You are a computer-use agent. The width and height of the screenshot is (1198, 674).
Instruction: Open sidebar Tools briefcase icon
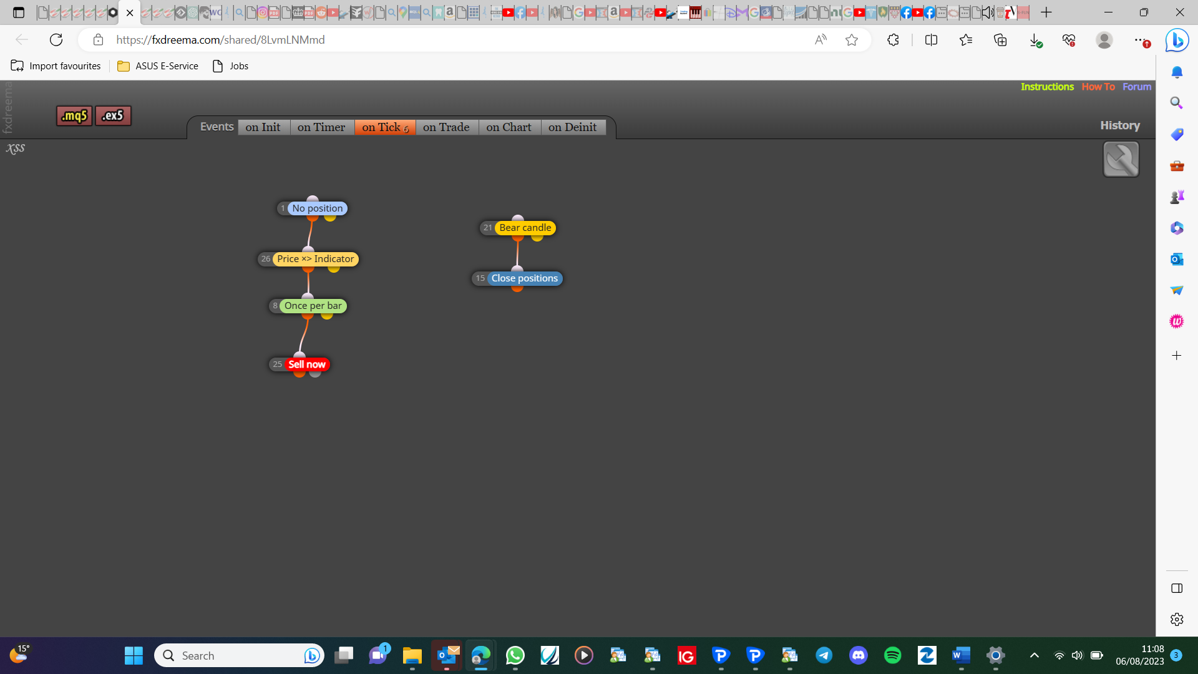click(1177, 166)
